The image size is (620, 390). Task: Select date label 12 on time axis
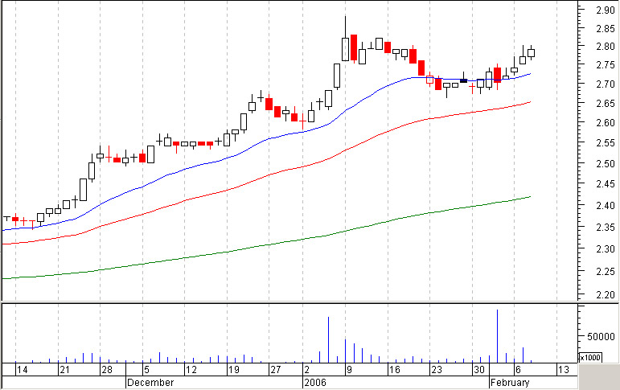click(191, 370)
